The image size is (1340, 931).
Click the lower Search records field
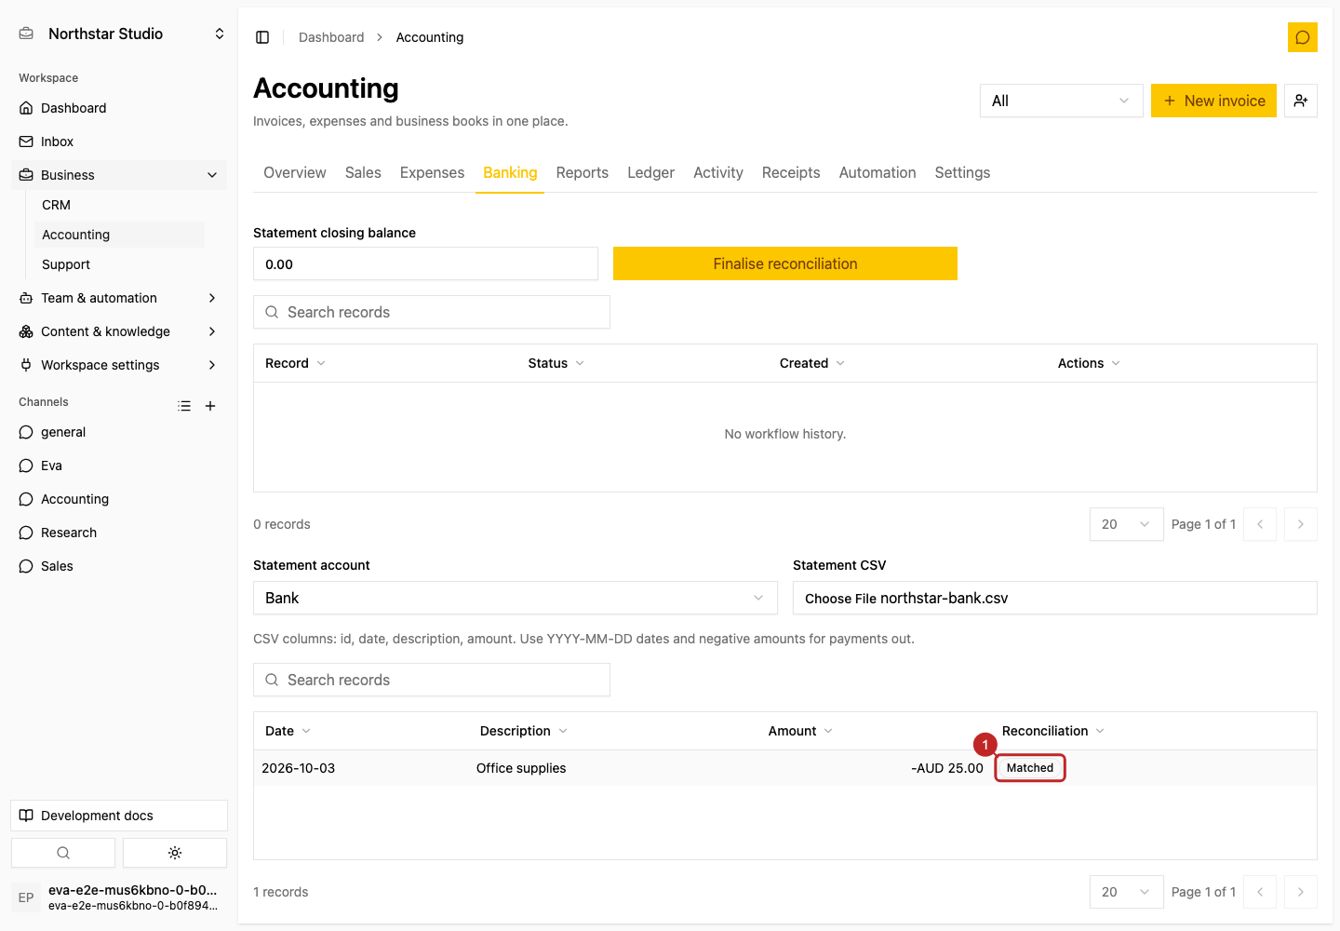pyautogui.click(x=432, y=680)
